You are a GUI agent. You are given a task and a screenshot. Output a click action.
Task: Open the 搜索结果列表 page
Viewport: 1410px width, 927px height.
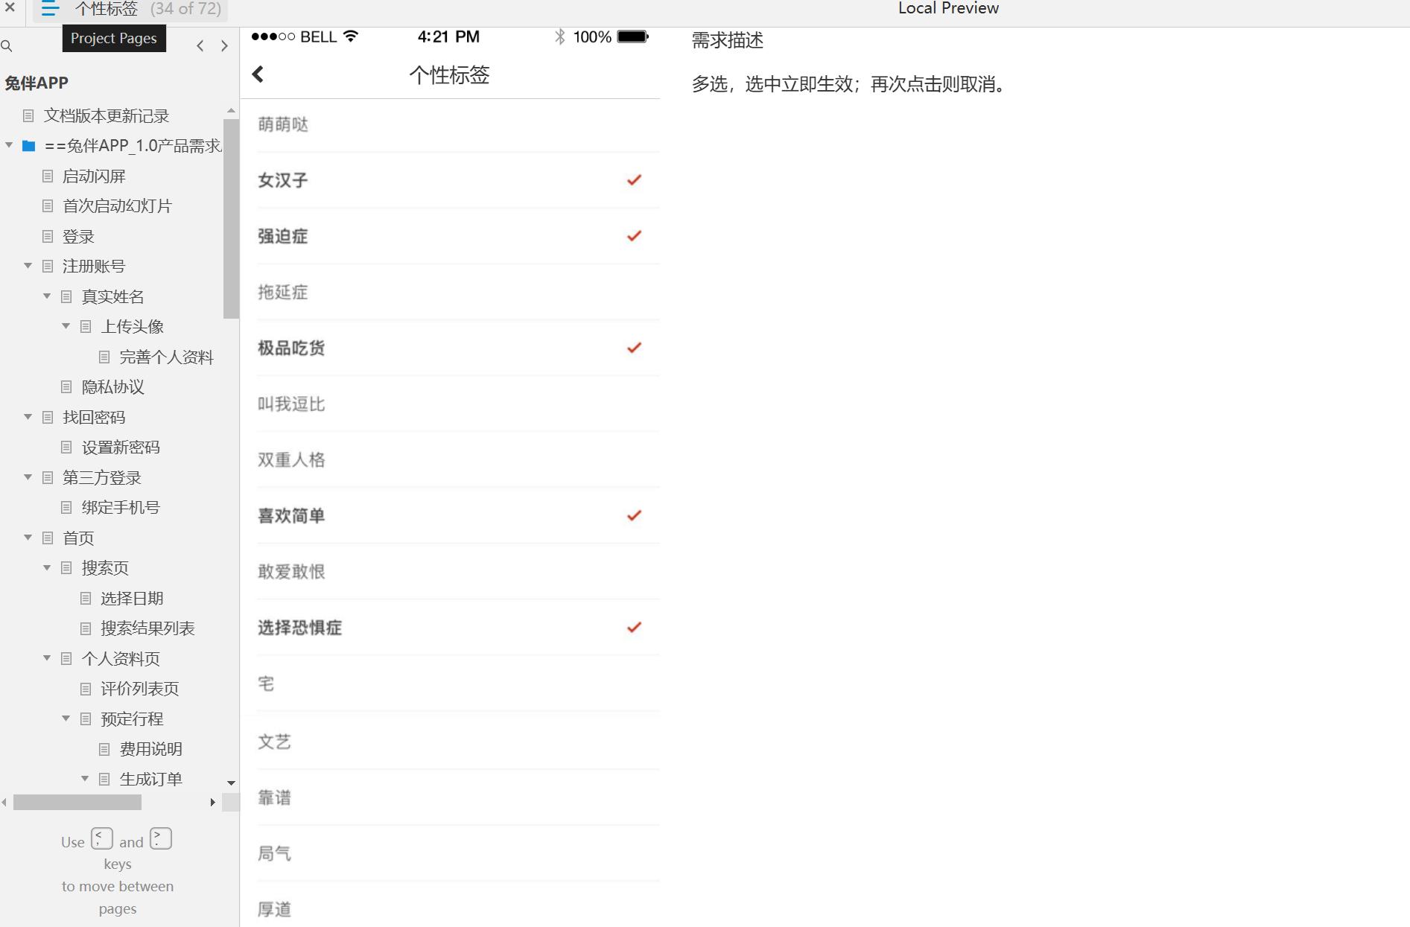tap(147, 628)
